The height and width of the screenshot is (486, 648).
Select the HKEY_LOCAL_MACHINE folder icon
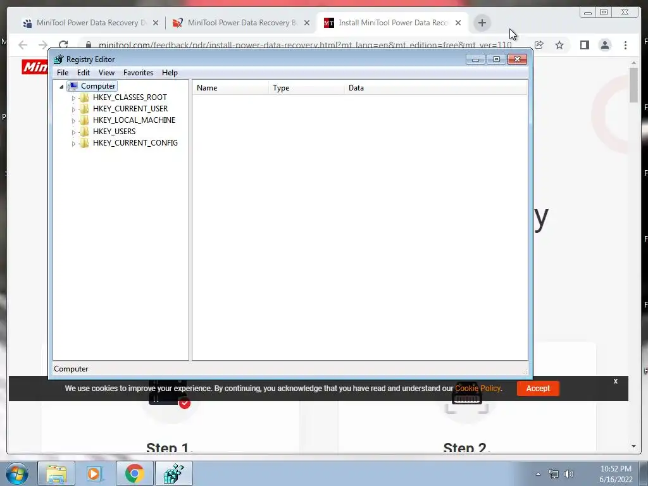pos(84,120)
